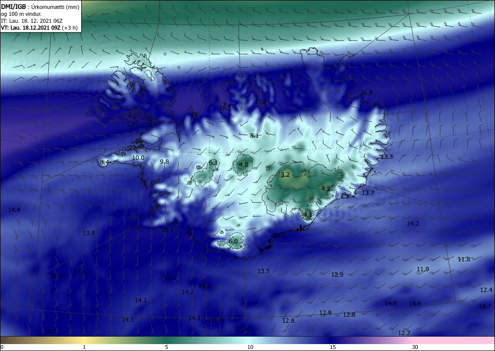The image size is (495, 351).
Task: Click the 13.7 value off the southeast coast
Action: tap(368, 193)
